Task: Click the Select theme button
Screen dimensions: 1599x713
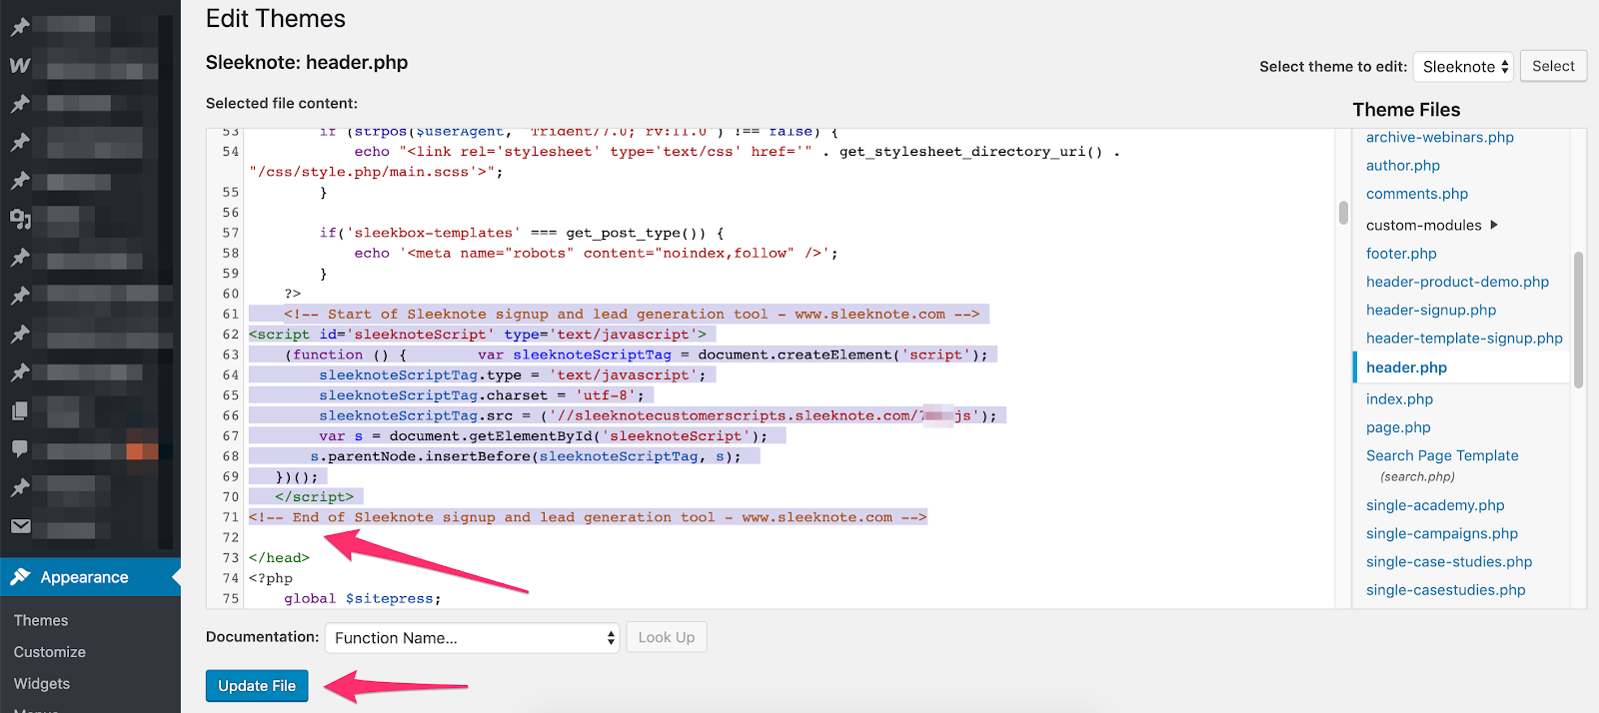Action: coord(1553,66)
